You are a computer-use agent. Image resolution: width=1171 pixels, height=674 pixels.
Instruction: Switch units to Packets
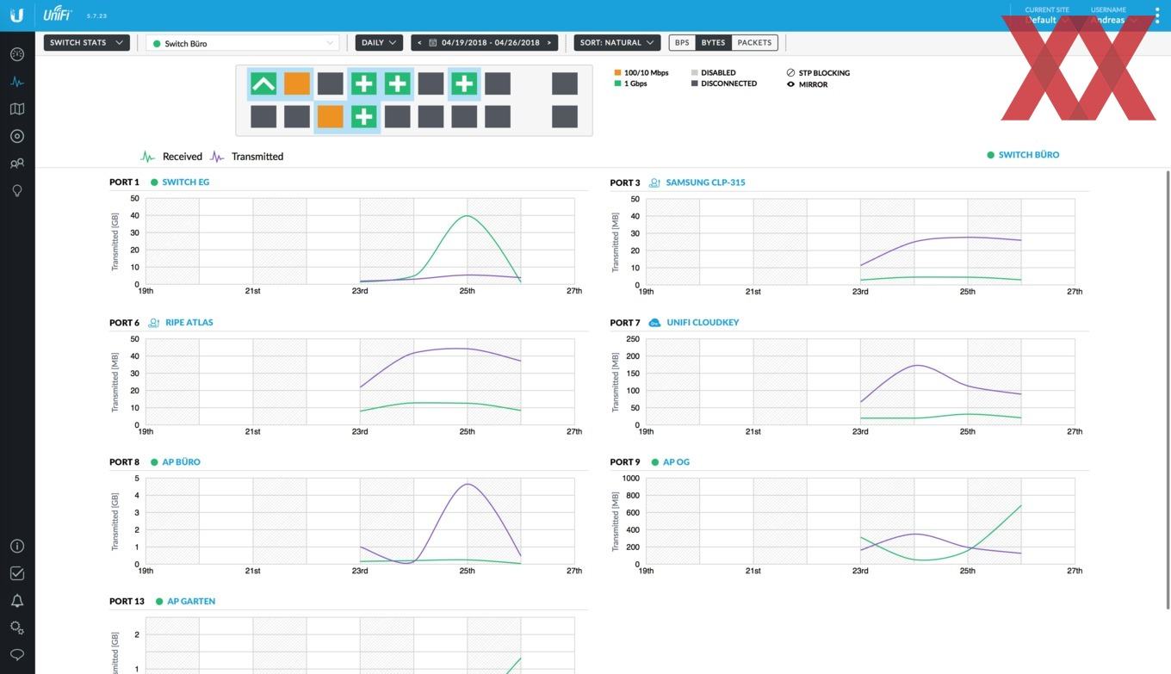pyautogui.click(x=754, y=42)
